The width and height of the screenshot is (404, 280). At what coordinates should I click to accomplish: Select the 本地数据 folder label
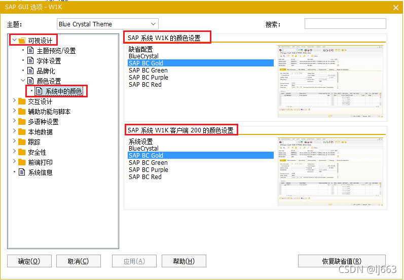point(40,132)
